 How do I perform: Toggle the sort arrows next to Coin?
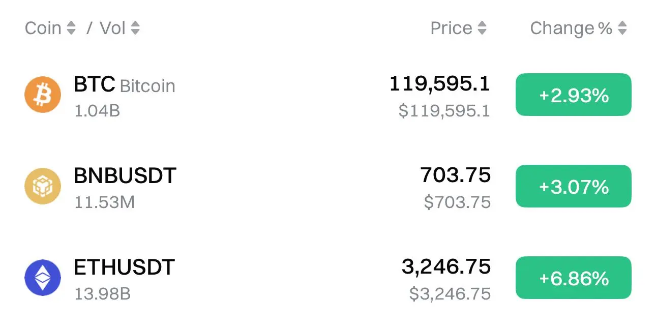[71, 28]
